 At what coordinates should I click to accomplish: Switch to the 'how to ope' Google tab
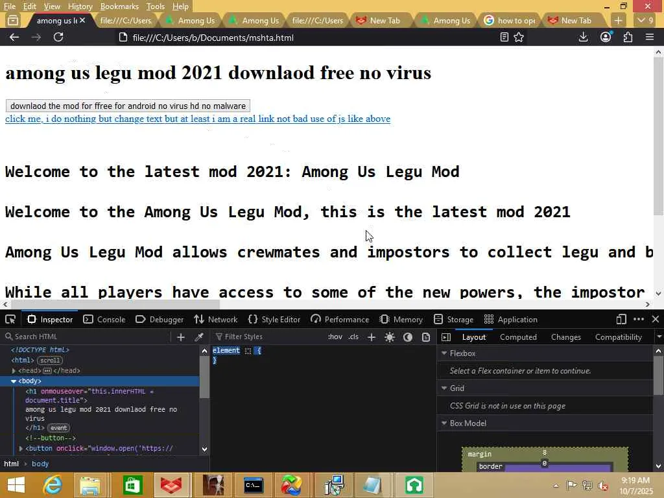coord(510,20)
